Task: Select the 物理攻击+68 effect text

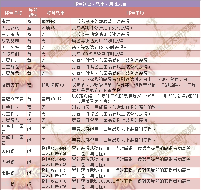Action: coord(54,159)
